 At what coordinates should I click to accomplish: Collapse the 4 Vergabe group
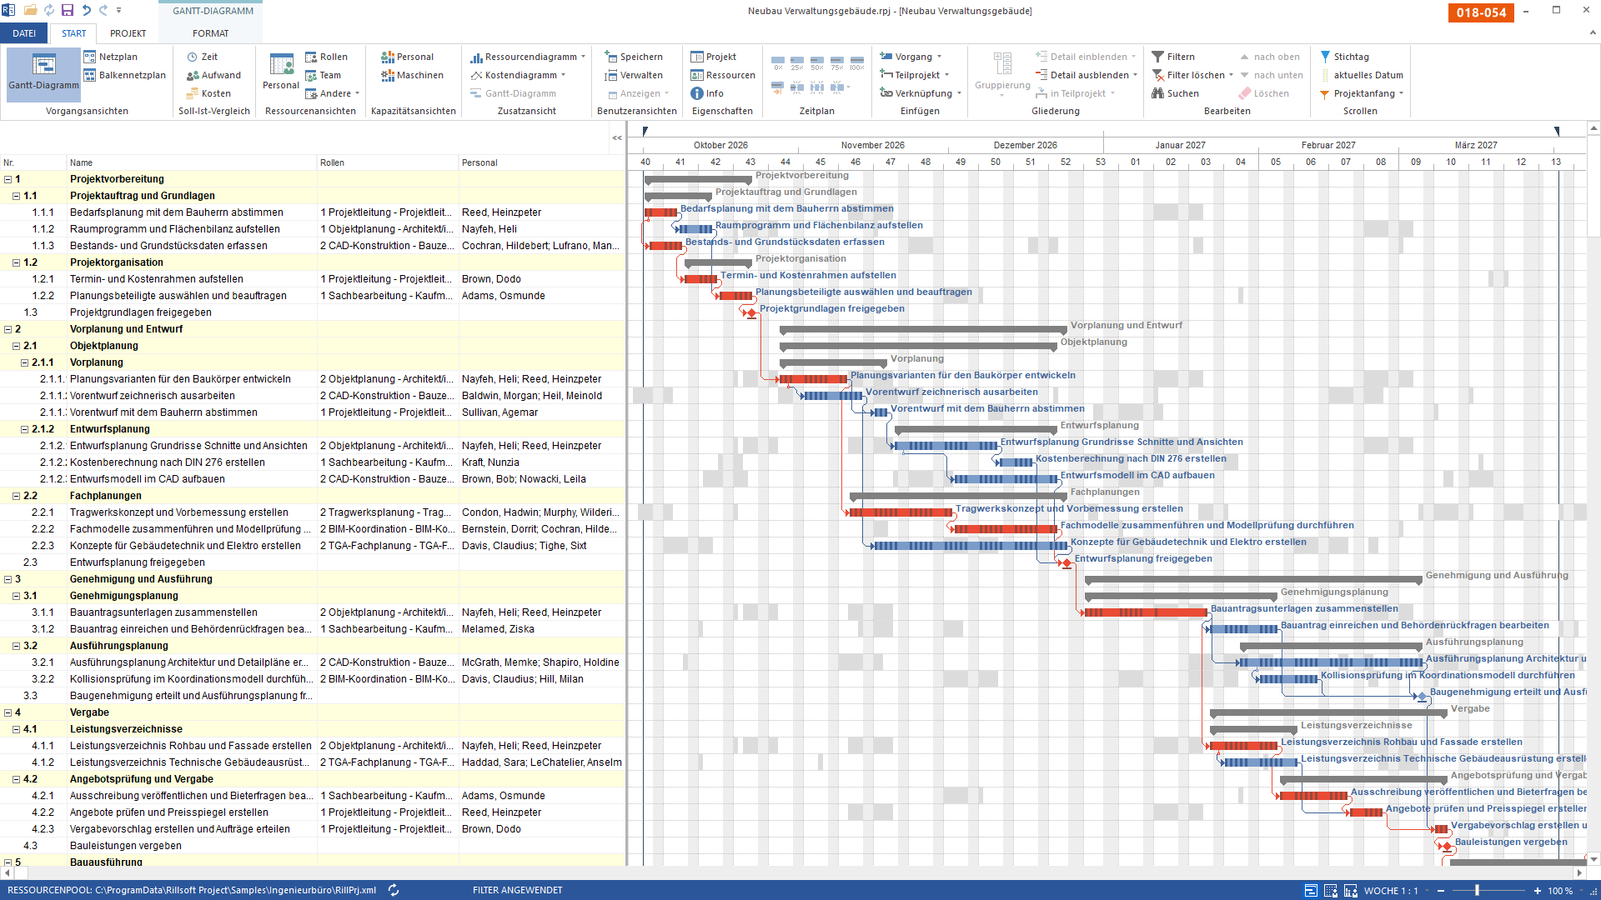[x=8, y=712]
